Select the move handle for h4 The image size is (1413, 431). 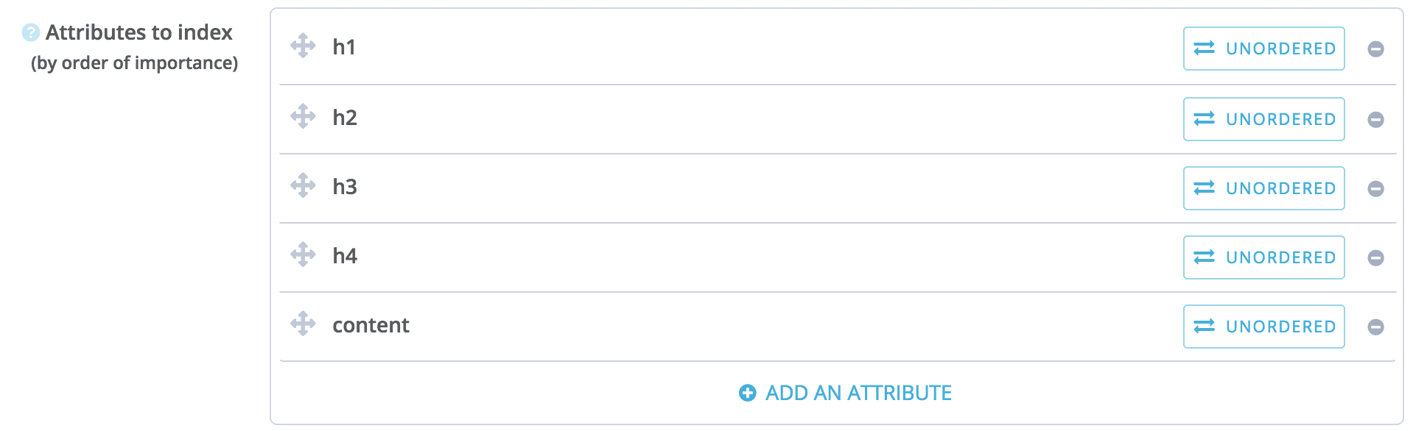(303, 254)
